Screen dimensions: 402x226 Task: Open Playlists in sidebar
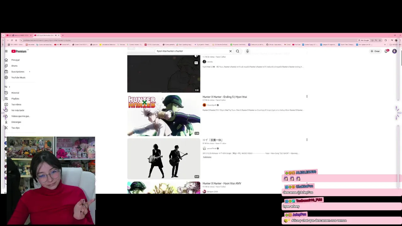[x=15, y=99]
